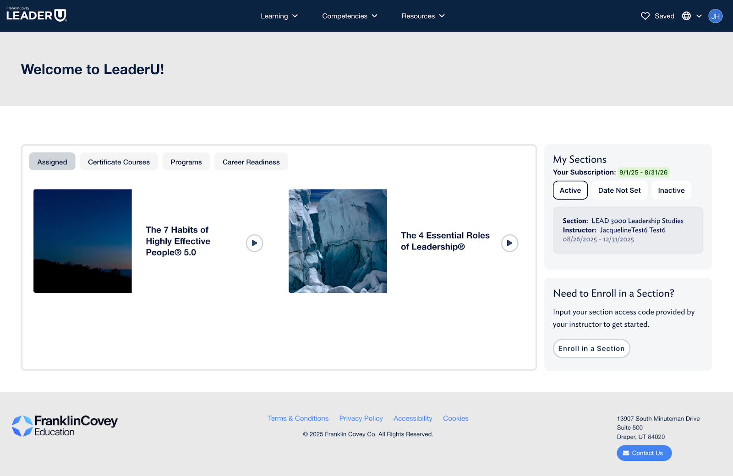Switch to Date Not Set sections
733x476 pixels.
[619, 190]
